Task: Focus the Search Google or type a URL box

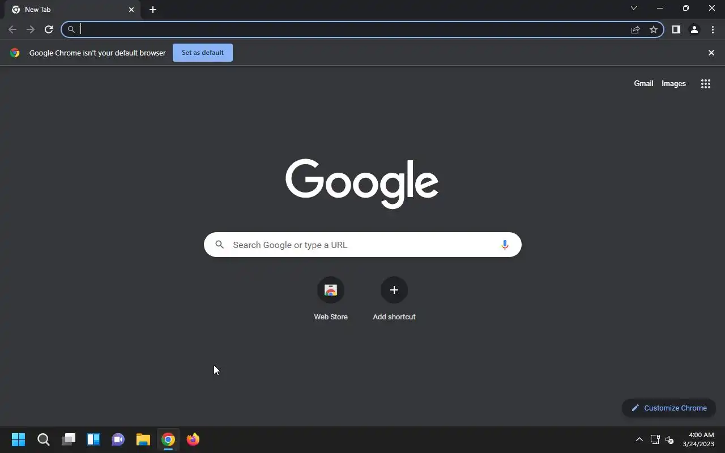Action: coord(362,245)
